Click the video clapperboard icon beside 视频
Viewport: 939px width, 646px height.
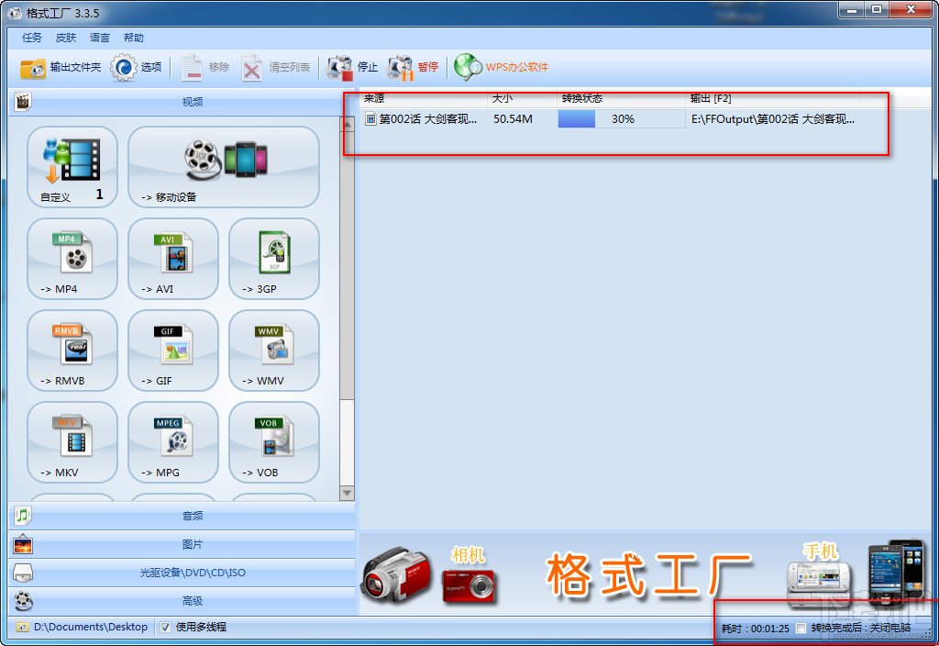pos(23,102)
